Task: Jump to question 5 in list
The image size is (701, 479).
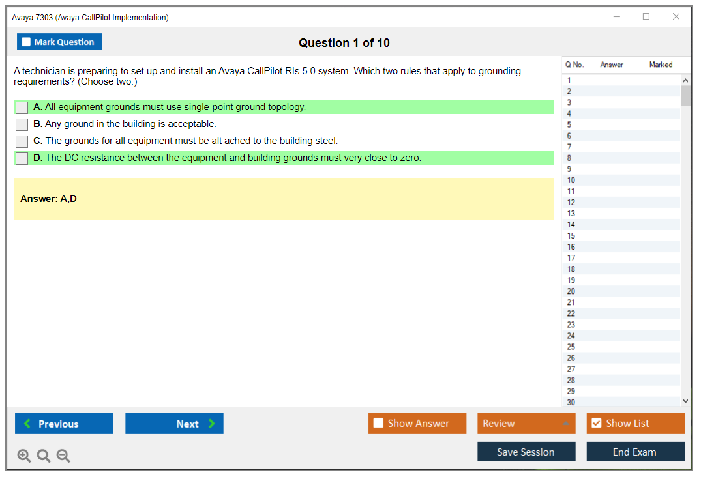Action: (569, 124)
